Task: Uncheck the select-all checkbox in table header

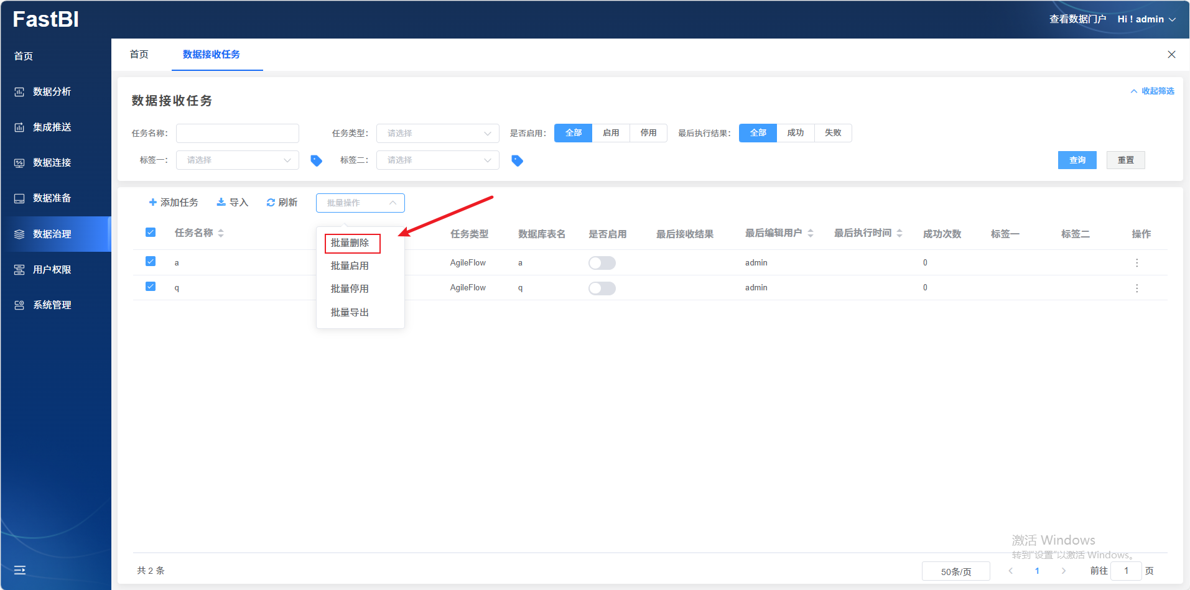Action: pos(151,233)
